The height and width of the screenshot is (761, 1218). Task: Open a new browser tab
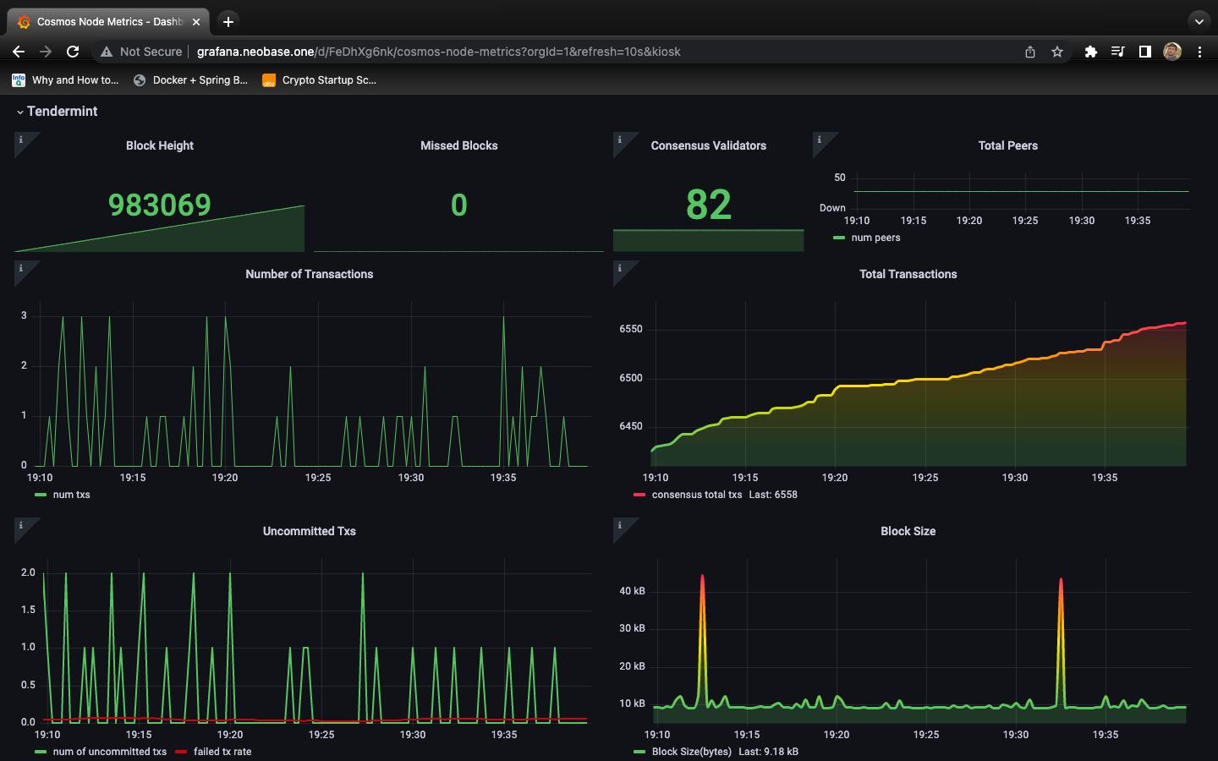[x=228, y=22]
